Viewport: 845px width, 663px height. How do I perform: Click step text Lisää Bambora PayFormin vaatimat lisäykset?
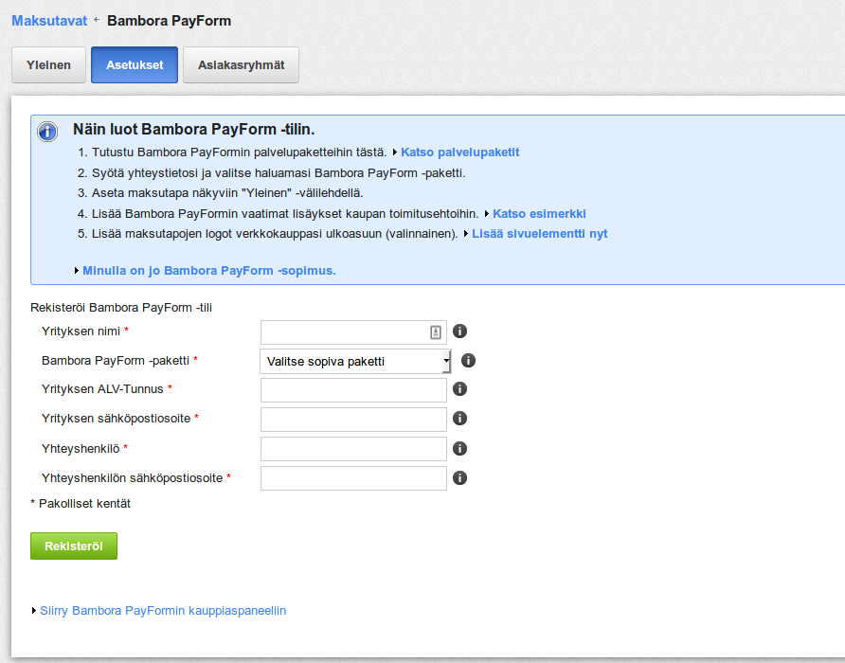pos(285,214)
